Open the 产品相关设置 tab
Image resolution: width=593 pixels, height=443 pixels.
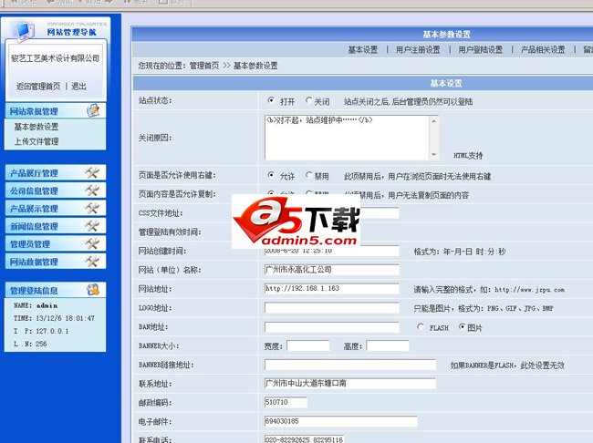(543, 49)
